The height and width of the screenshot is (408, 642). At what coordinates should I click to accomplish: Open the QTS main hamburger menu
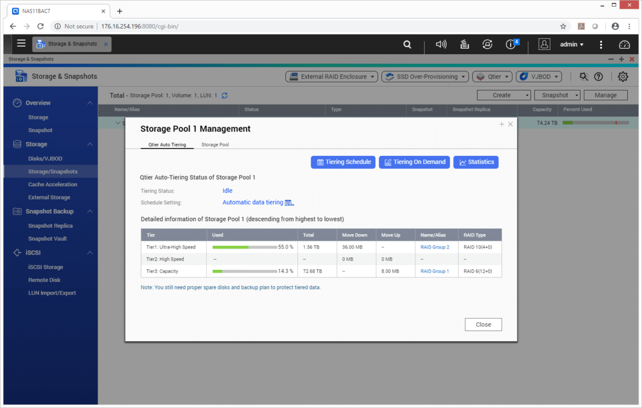(21, 43)
